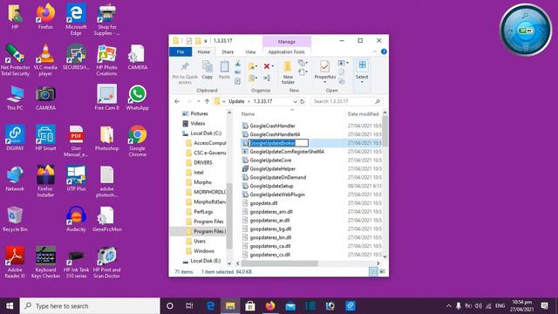Launch Free Cam 8 shortcut
The width and height of the screenshot is (558, 314).
pos(106,97)
